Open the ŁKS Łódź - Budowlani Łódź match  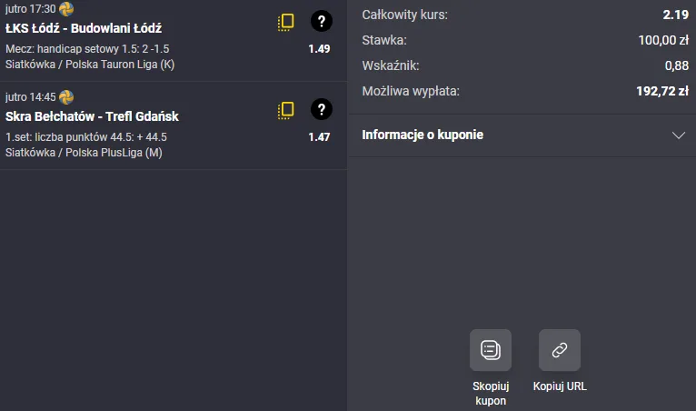point(84,28)
